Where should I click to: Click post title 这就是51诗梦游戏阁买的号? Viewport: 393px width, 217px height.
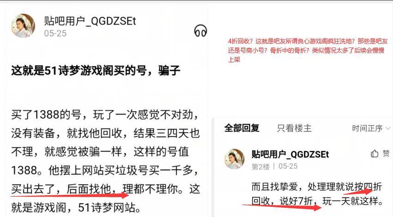79,71
